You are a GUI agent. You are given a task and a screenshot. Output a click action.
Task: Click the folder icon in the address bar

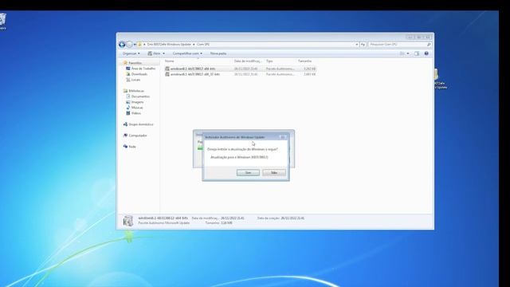pos(139,45)
